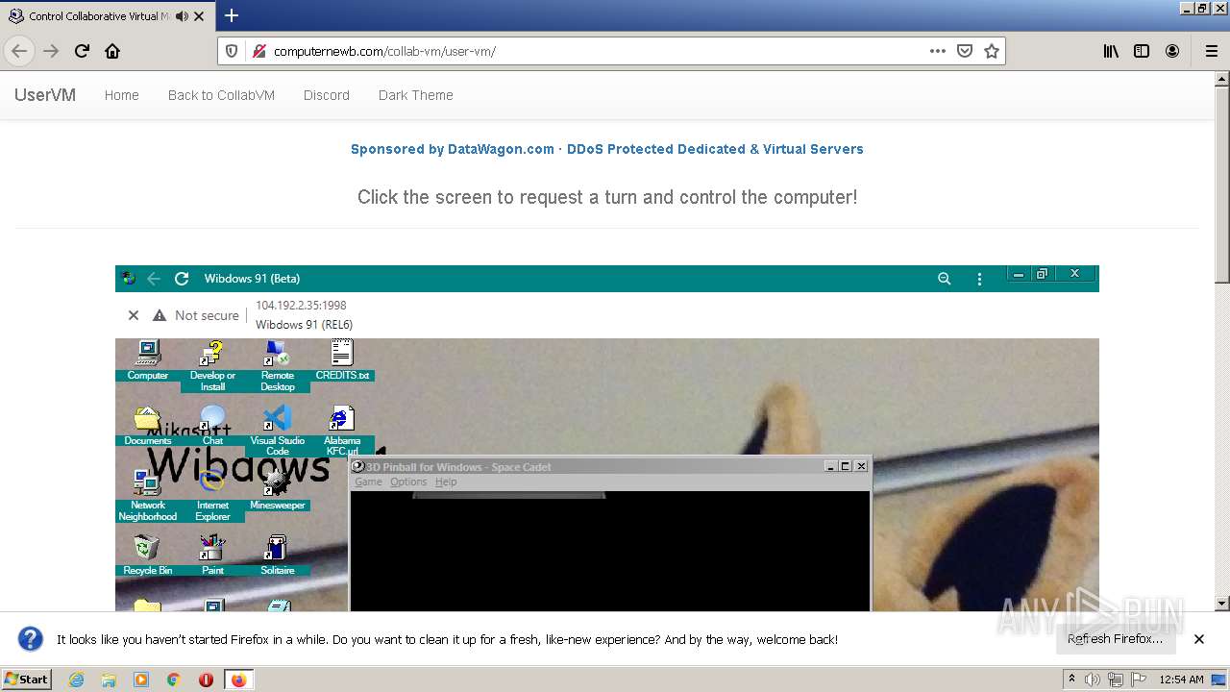This screenshot has width=1230, height=692.
Task: Open the Windows Start button
Action: [x=27, y=680]
